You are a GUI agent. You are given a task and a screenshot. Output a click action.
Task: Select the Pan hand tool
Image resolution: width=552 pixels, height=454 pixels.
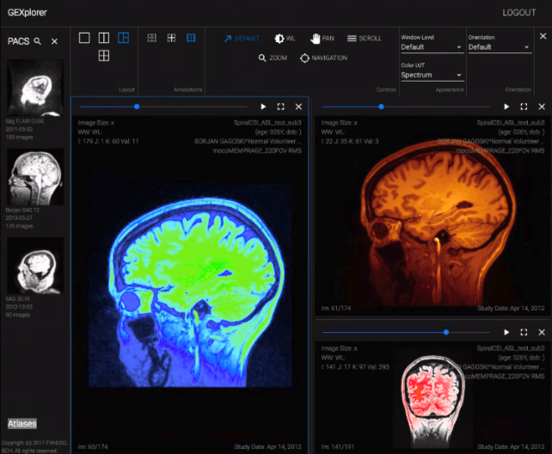click(322, 39)
